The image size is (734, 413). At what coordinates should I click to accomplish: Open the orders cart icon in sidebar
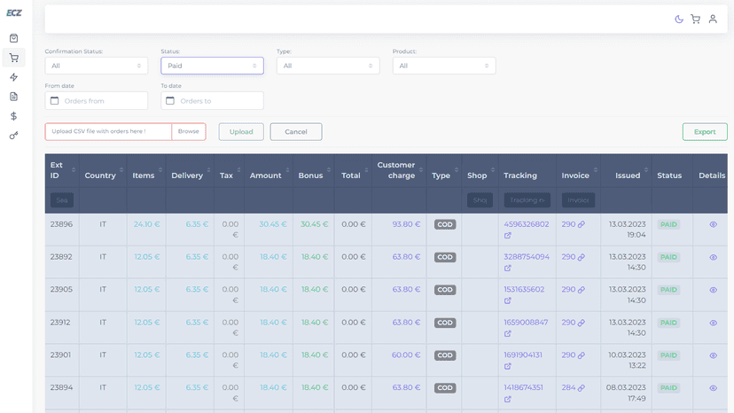point(13,58)
